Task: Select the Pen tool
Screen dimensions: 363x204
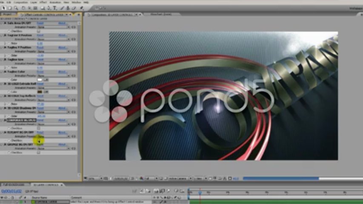Action: [x=49, y=8]
